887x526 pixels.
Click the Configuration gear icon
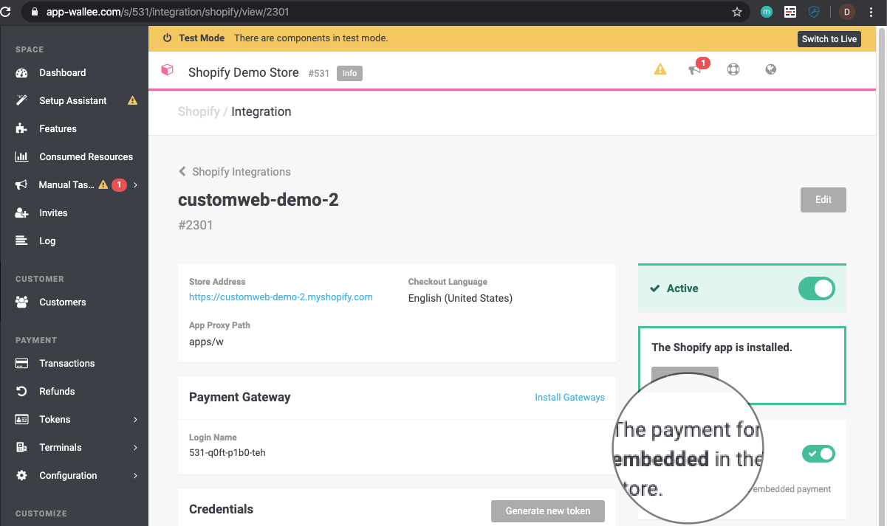21,476
